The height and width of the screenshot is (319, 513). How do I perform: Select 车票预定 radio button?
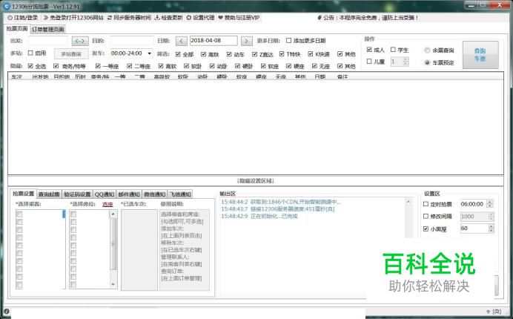coord(427,62)
